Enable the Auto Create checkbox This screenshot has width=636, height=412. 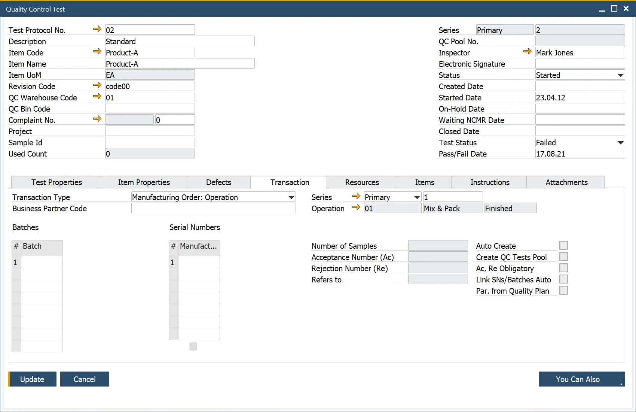564,245
